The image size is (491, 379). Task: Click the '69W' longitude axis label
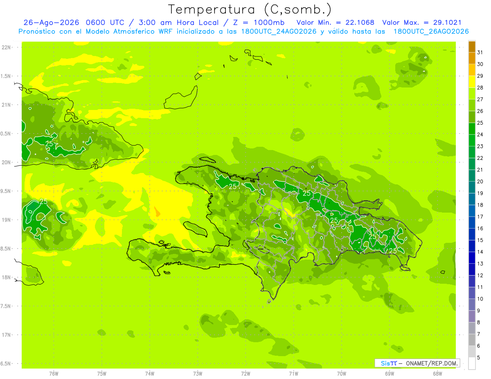click(390, 374)
